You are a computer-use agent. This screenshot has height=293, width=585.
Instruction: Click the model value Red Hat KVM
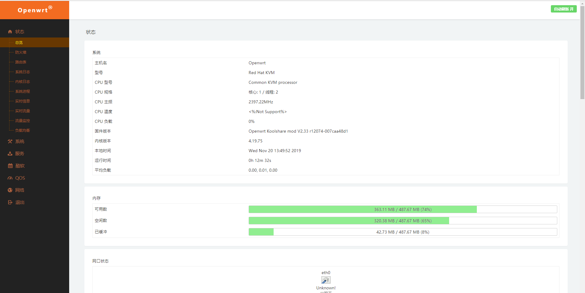point(261,73)
